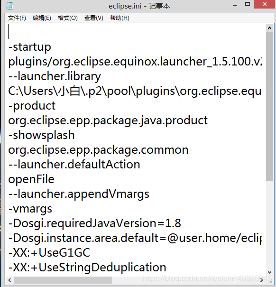Screen dimensions: 276x287
Task: Open the 格式(O) menu
Action: [67, 18]
